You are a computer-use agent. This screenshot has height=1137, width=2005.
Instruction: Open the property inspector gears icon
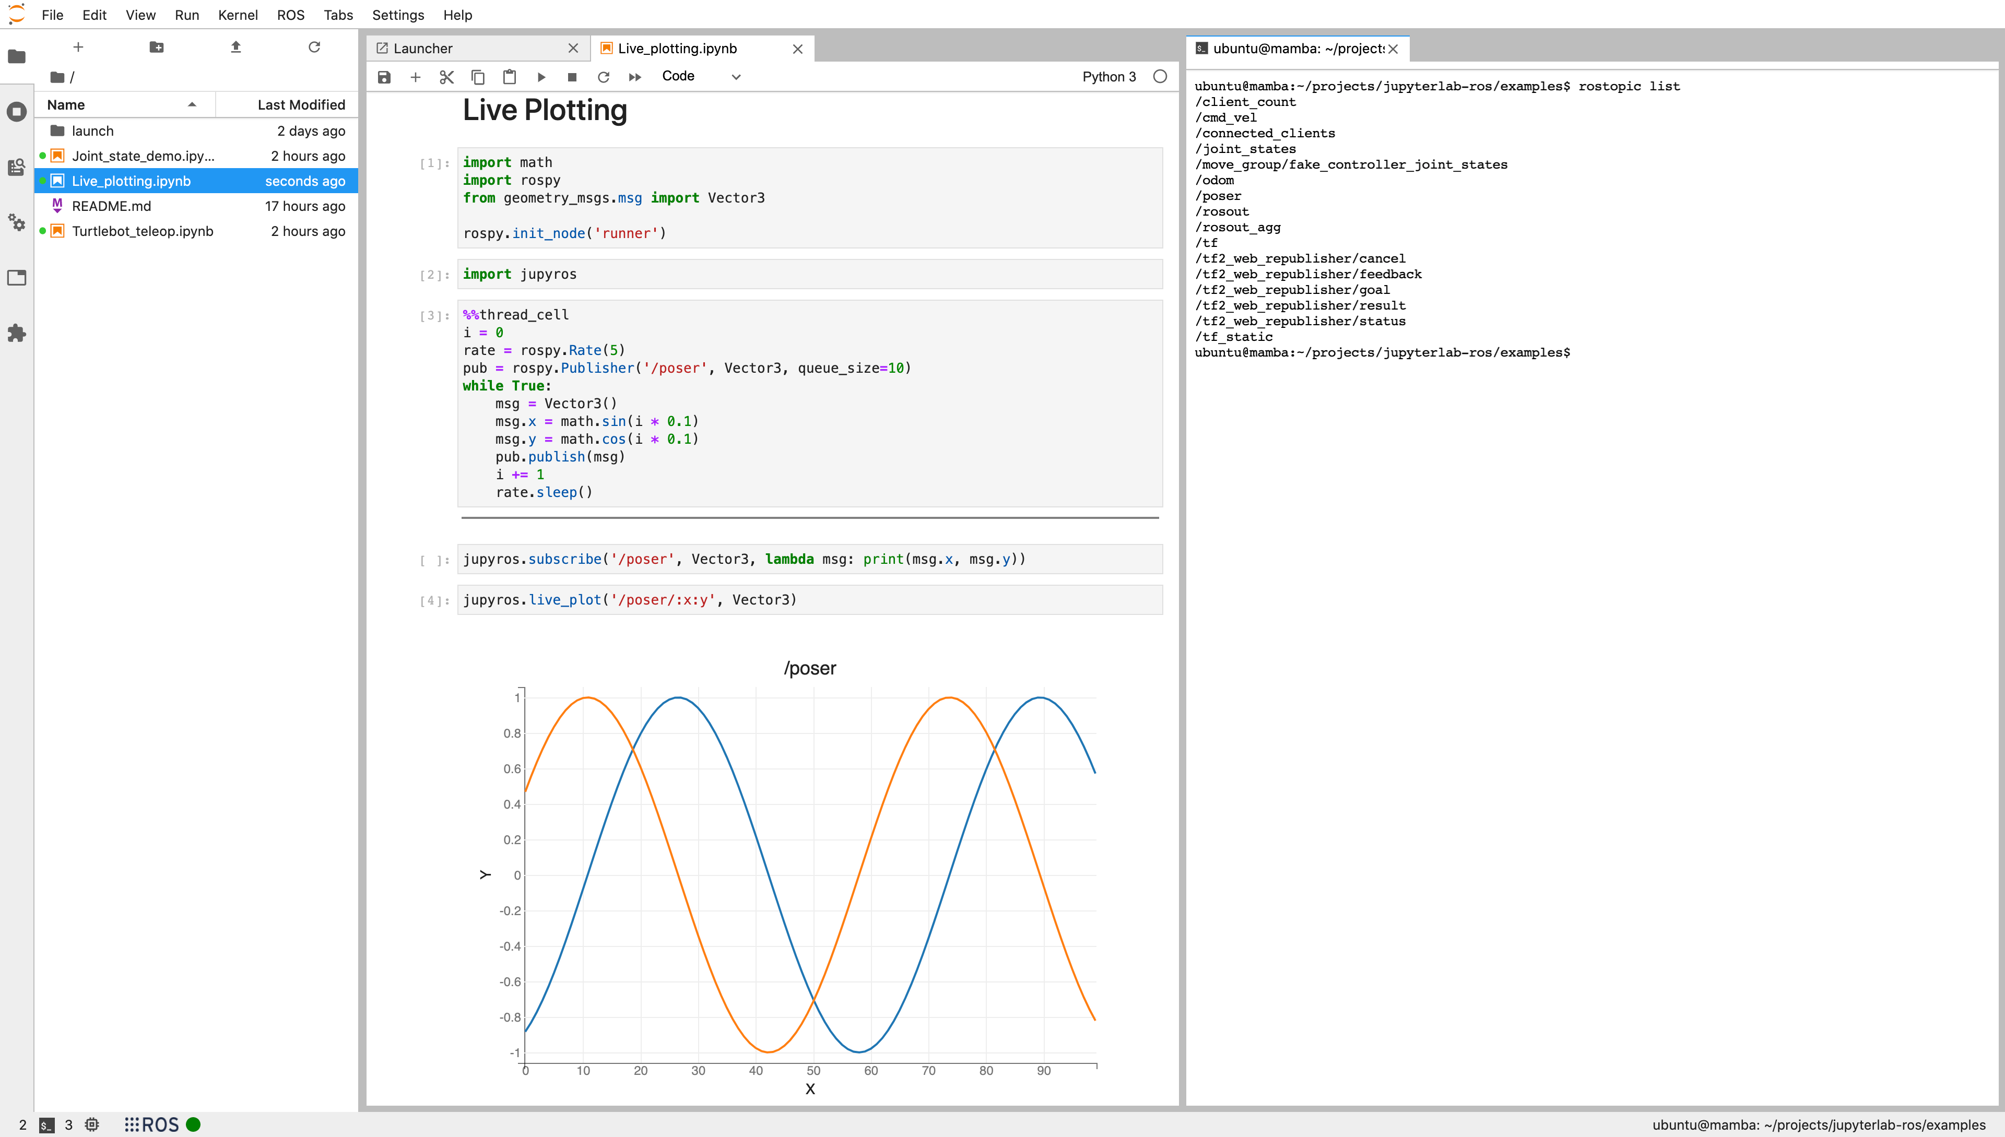[16, 222]
